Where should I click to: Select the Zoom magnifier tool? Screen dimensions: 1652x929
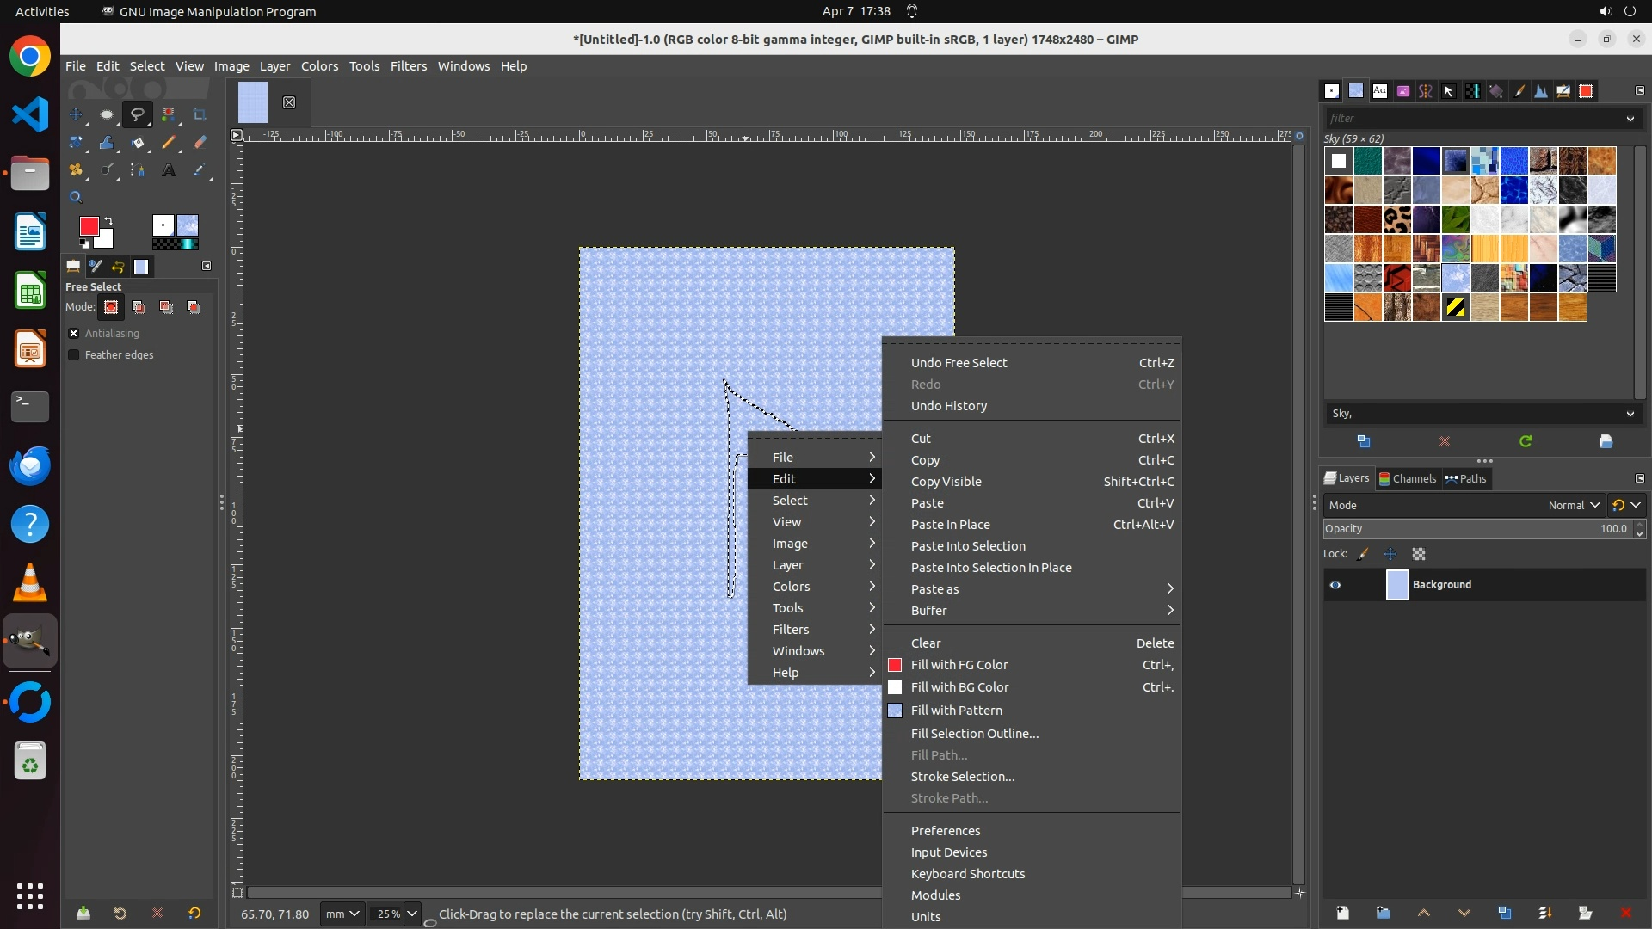pos(76,197)
